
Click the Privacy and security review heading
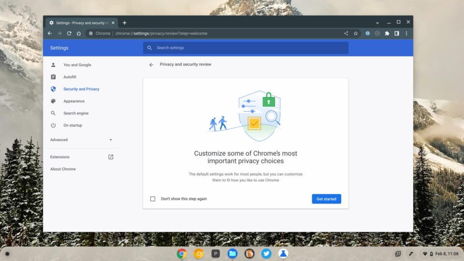[186, 64]
